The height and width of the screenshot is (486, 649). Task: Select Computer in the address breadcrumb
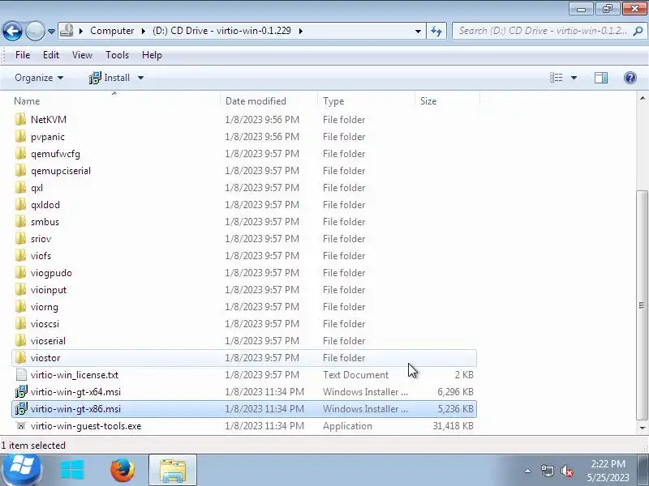click(x=112, y=31)
